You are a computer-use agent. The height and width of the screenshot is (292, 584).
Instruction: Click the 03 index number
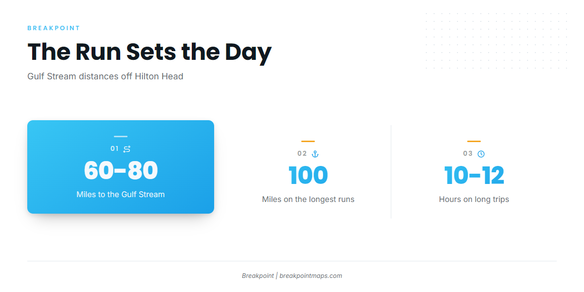[x=468, y=154]
